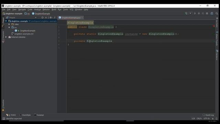This screenshot has height=124, width=220.
Task: Open the File menu
Action: (x=4, y=10)
